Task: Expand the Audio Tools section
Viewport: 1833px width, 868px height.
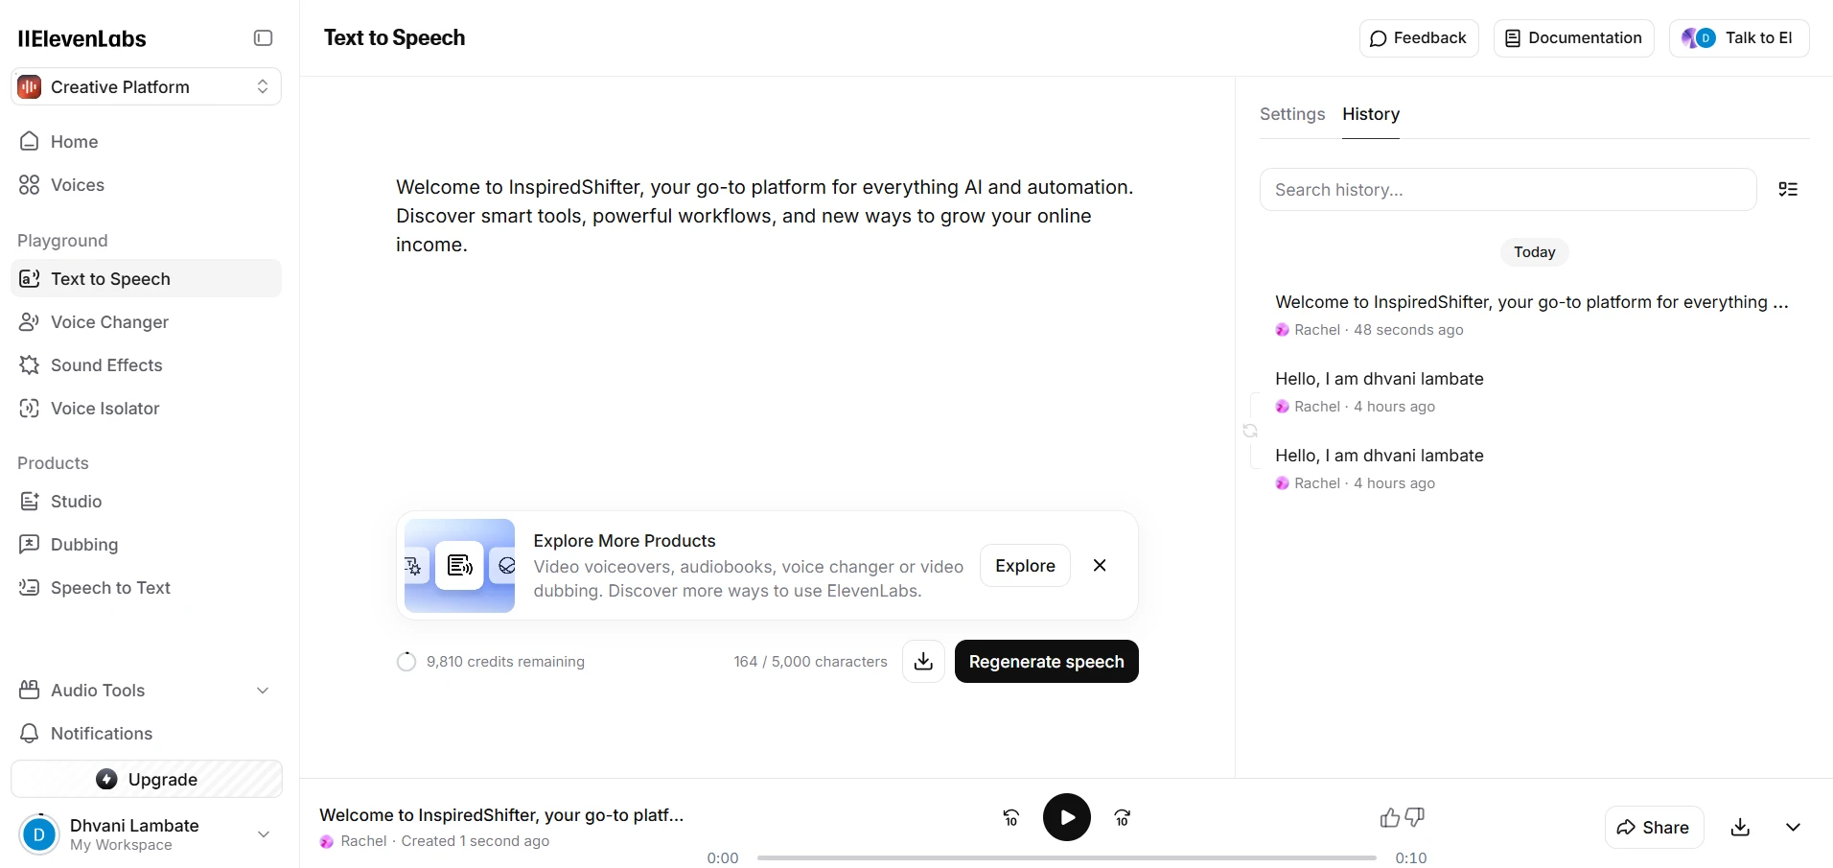Action: coord(146,690)
